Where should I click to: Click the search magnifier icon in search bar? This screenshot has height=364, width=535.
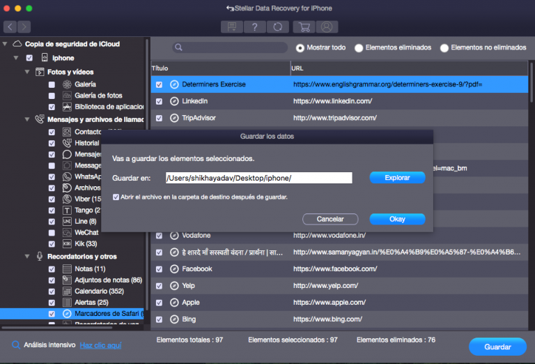coord(178,47)
